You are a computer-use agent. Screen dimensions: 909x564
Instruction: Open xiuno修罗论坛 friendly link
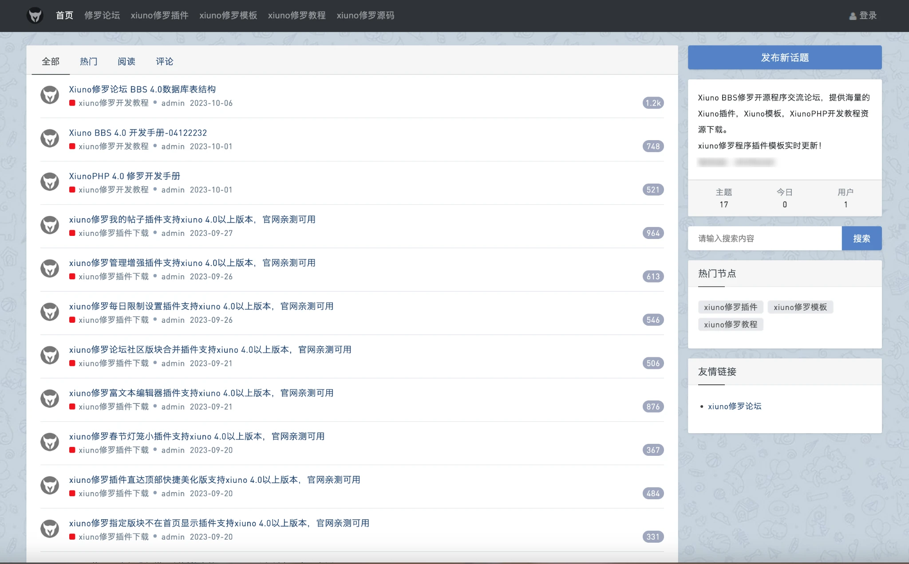[x=734, y=406]
